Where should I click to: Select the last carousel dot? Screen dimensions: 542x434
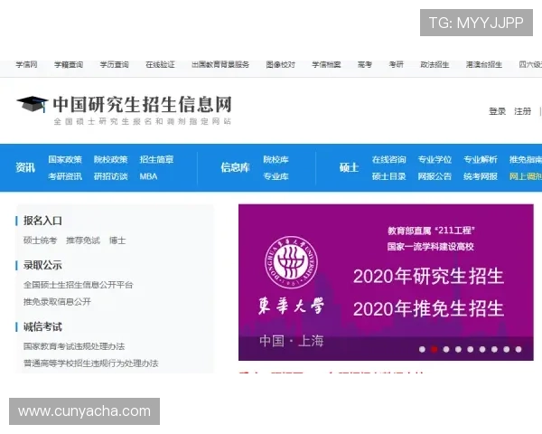click(519, 350)
